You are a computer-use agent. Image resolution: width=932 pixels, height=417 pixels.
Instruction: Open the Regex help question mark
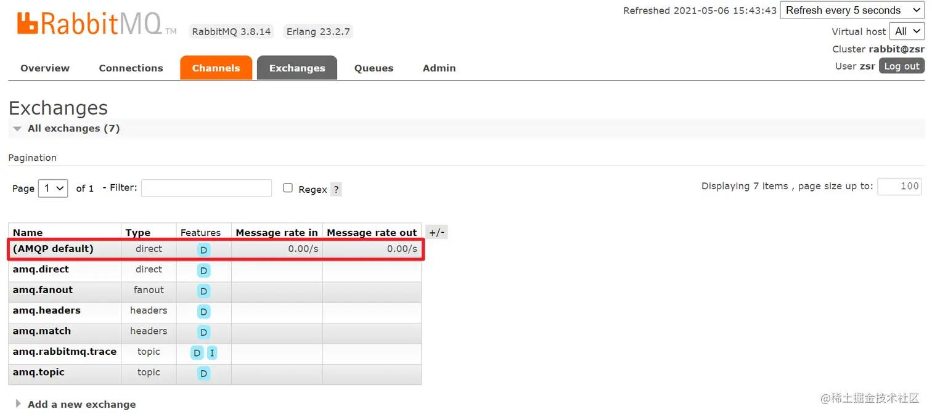336,190
